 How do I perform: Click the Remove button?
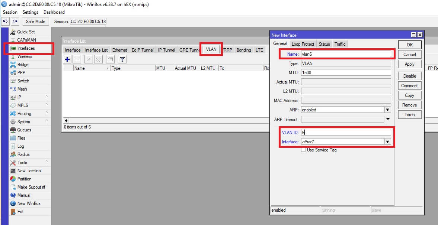(409, 105)
